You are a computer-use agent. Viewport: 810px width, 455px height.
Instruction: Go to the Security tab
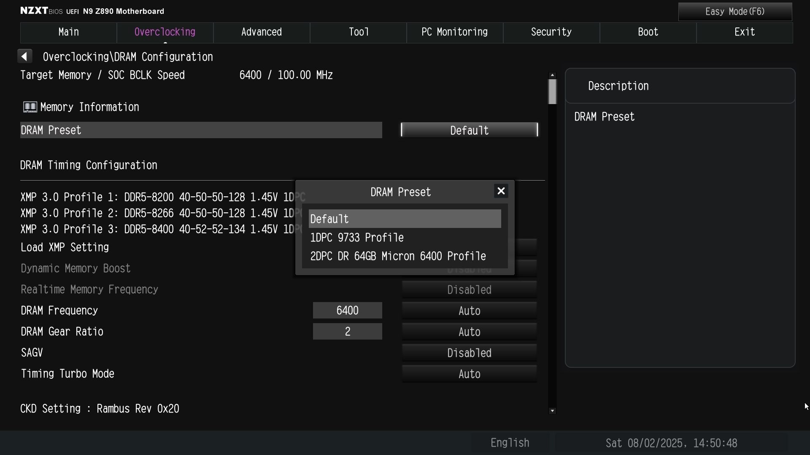point(551,32)
